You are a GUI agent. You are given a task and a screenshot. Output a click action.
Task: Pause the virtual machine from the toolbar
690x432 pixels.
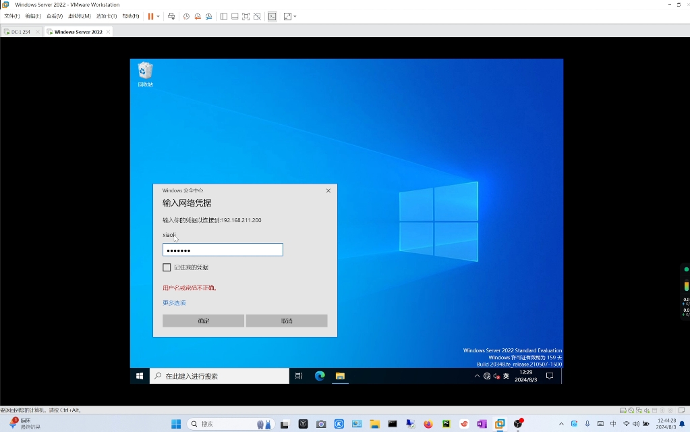[150, 16]
